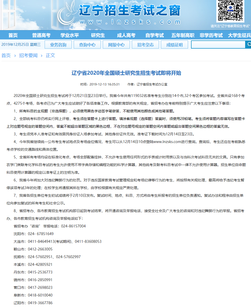Click the 成绩证明 button
The width and height of the screenshot is (251, 307).
(174, 45)
